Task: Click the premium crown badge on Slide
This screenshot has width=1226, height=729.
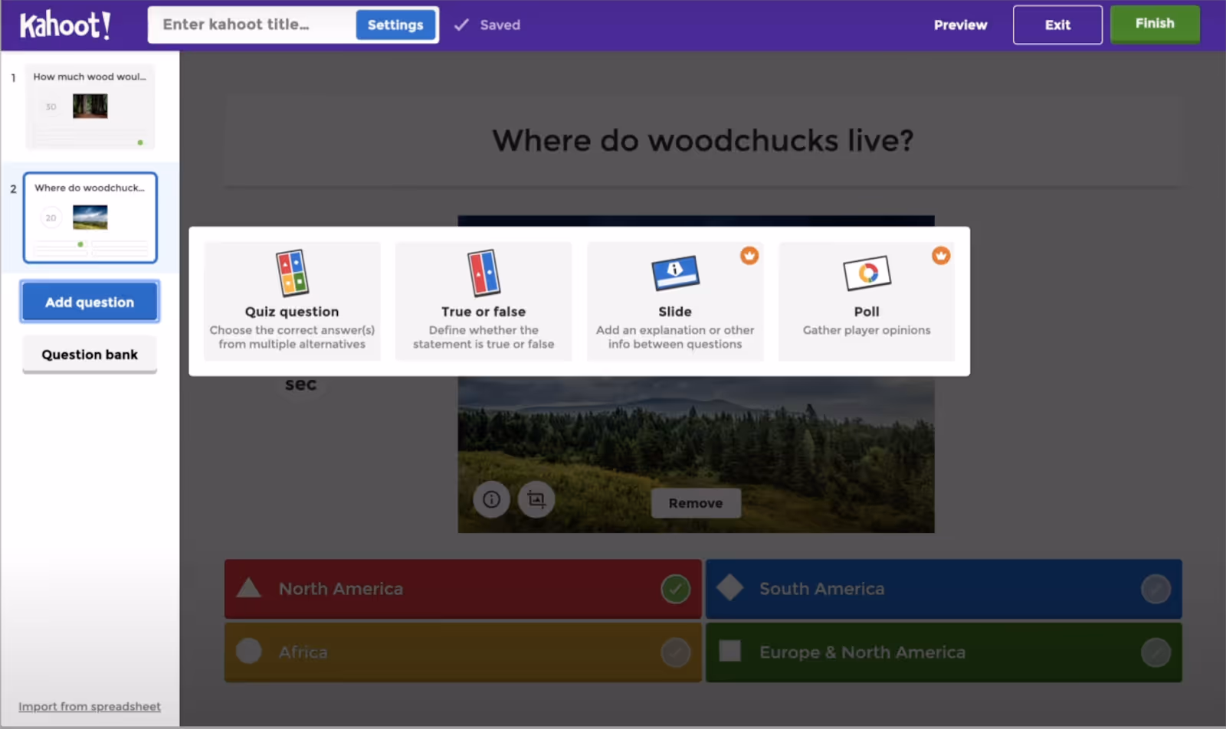Action: coord(749,256)
